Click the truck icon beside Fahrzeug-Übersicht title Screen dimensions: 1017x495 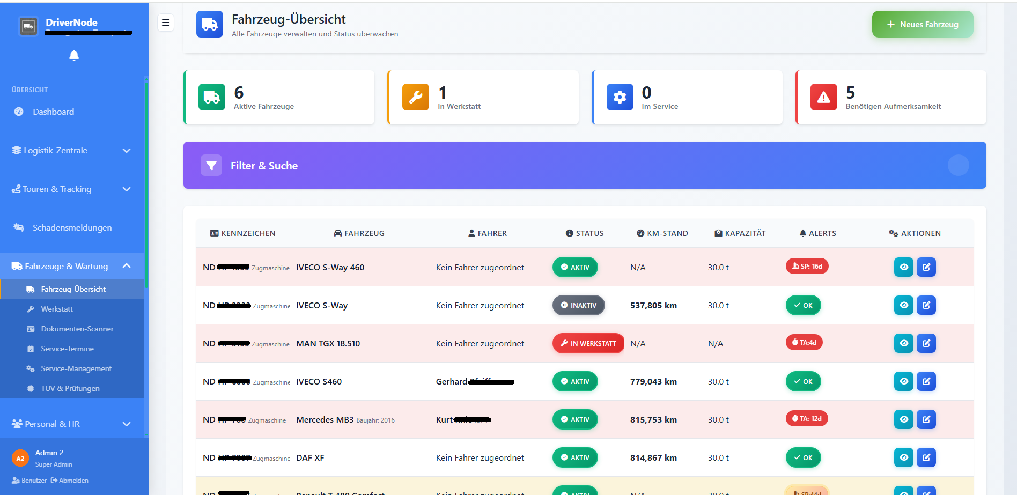210,24
